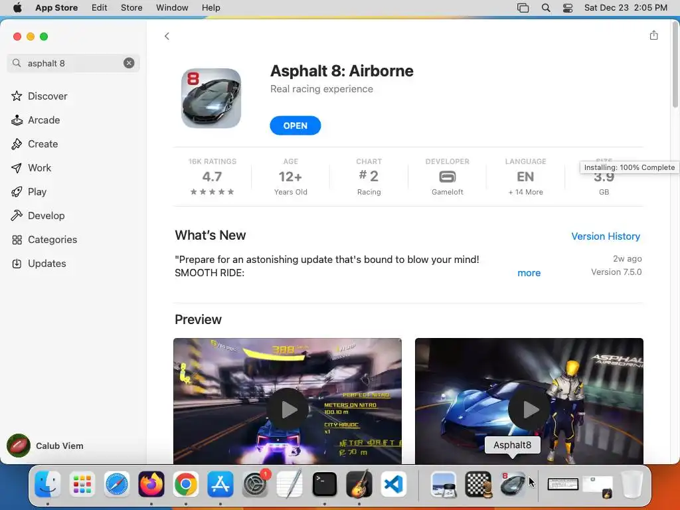The height and width of the screenshot is (510, 680).
Task: Click the App Store icon in the Dock
Action: [x=220, y=484]
